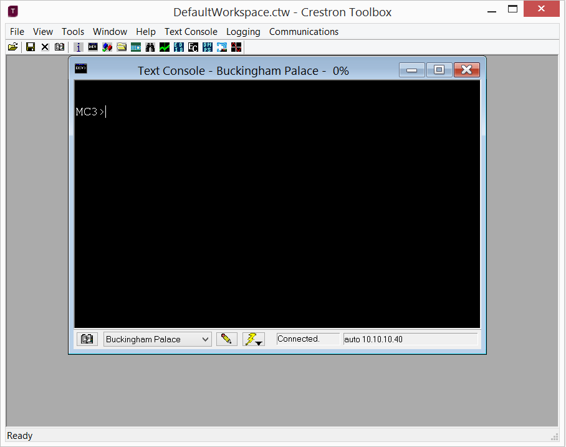Expand the Buckingham Palace device dropdown
The width and height of the screenshot is (566, 447).
pyautogui.click(x=205, y=339)
